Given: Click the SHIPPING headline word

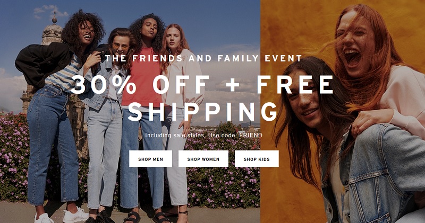Looking at the screenshot, I should tap(202, 111).
